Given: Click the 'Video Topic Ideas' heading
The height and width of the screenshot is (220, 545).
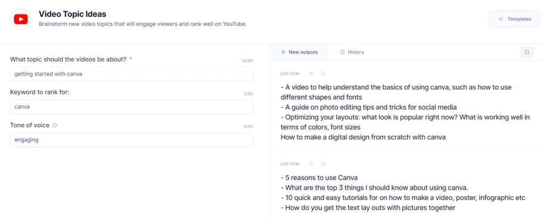Looking at the screenshot, I should pyautogui.click(x=72, y=14).
